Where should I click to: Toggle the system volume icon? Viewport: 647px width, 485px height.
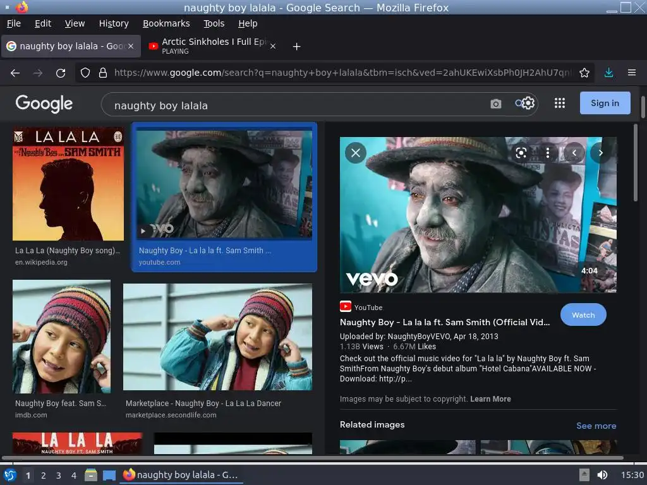[x=602, y=475]
